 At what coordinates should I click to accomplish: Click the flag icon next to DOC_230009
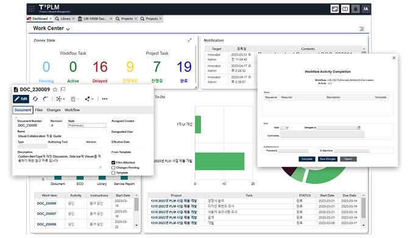(x=63, y=89)
